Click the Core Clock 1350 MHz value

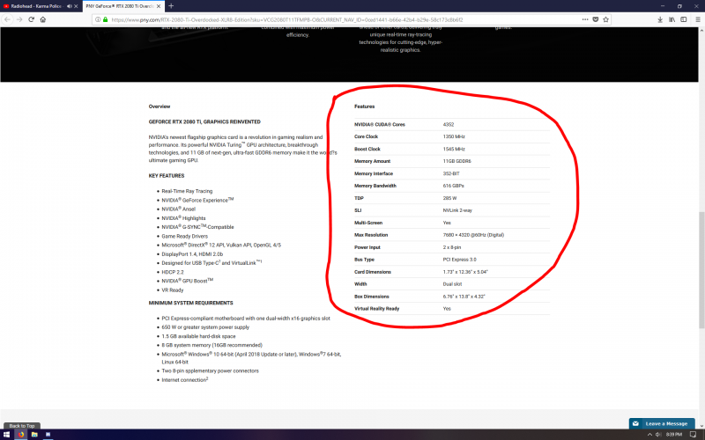(x=454, y=136)
